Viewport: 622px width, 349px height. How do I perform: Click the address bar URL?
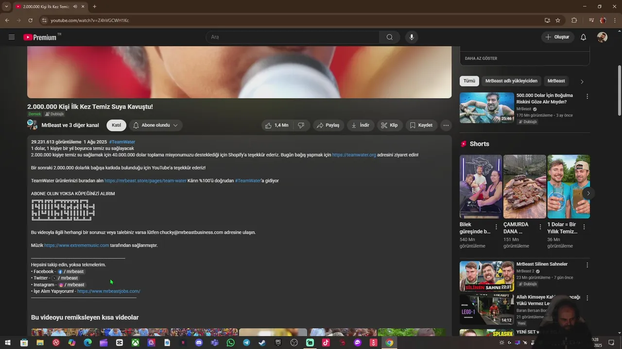click(90, 20)
